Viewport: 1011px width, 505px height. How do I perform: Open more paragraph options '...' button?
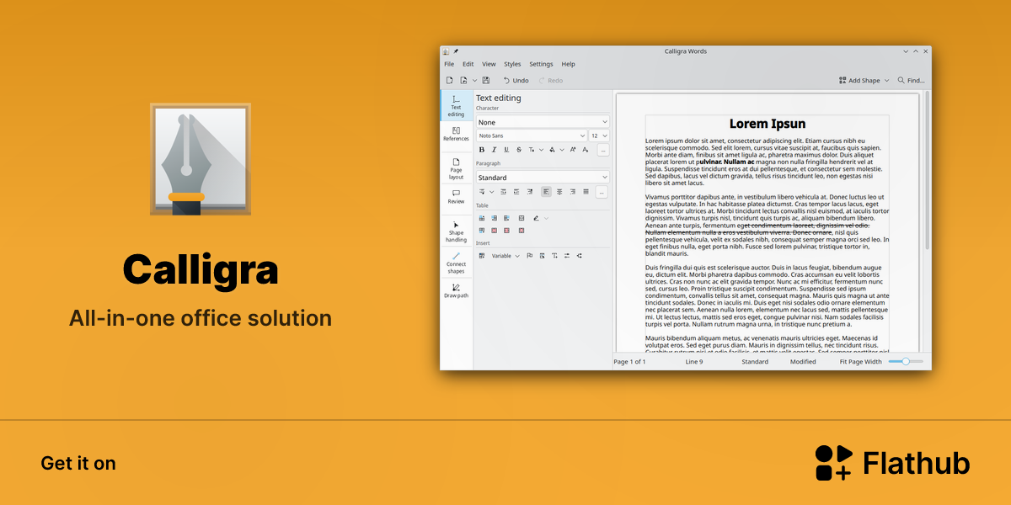coord(601,192)
